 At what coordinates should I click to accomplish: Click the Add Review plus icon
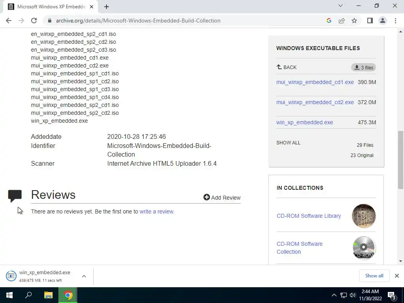pos(207,197)
